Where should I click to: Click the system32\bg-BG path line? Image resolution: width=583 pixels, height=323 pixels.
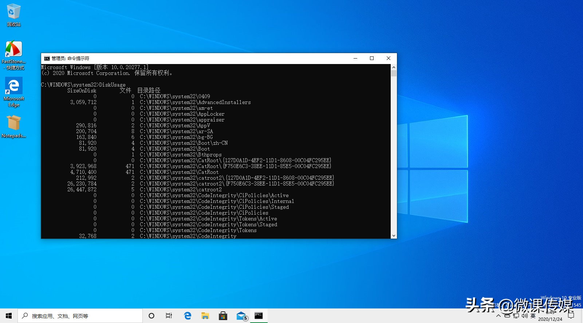coord(176,137)
